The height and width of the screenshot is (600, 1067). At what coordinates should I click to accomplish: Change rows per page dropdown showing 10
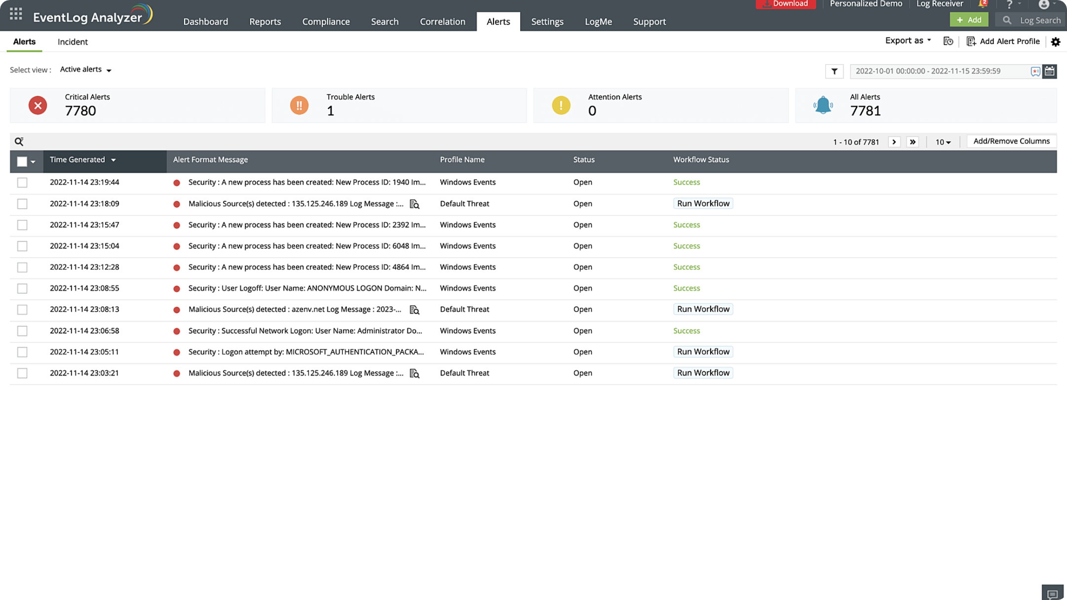[943, 142]
